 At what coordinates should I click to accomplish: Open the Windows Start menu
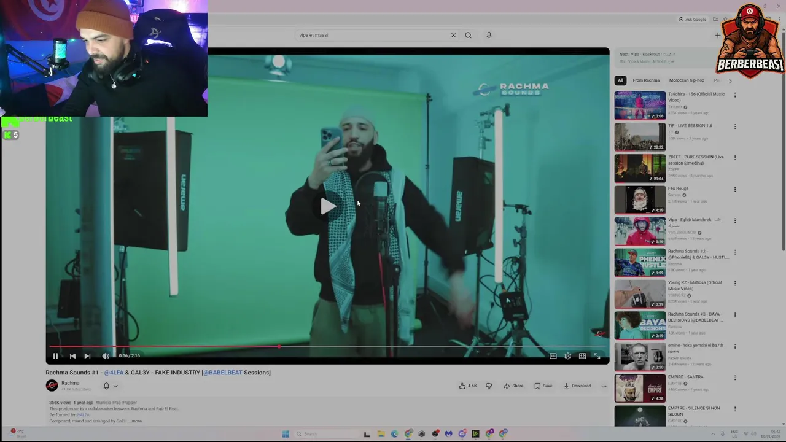point(286,434)
